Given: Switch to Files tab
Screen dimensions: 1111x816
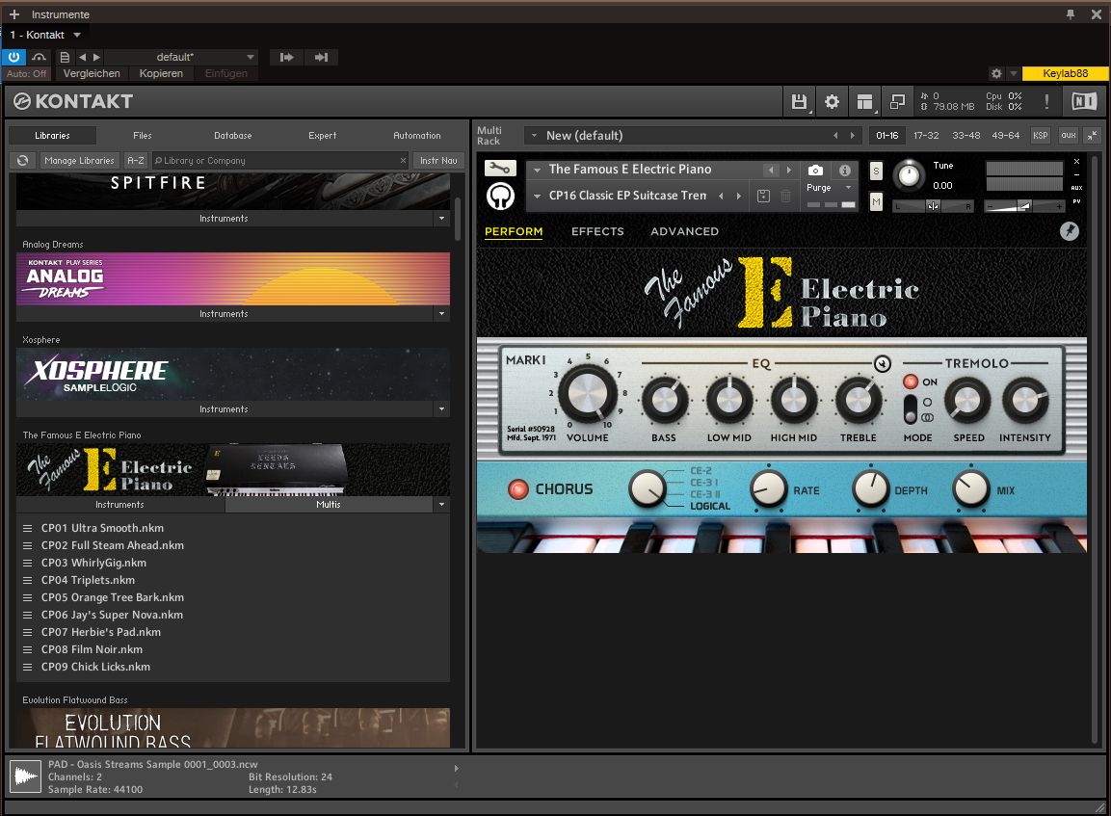Looking at the screenshot, I should (x=143, y=135).
